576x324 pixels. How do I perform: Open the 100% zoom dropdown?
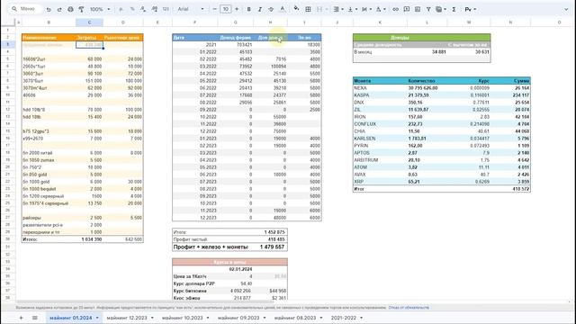pos(100,9)
